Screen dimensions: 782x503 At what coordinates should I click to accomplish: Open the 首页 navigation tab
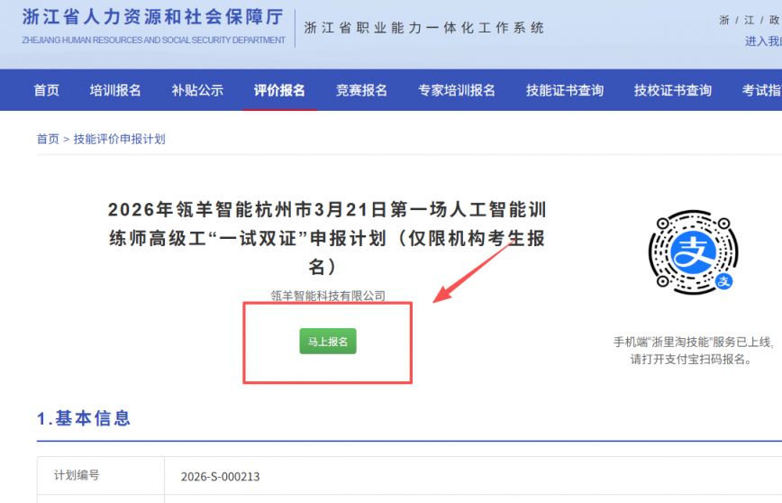[46, 90]
